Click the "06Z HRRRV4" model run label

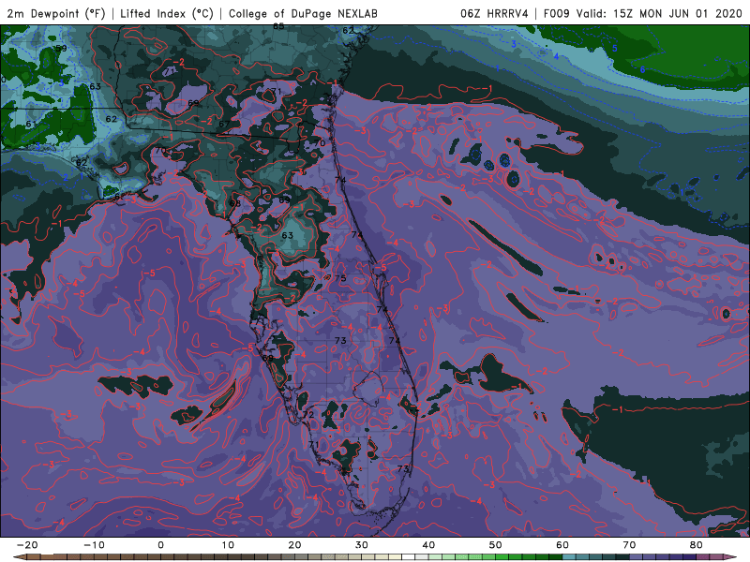coord(494,13)
